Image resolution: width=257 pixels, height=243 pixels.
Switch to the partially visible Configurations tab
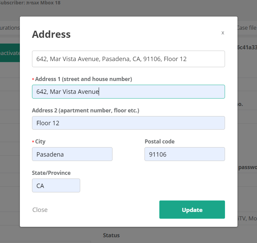[10, 28]
